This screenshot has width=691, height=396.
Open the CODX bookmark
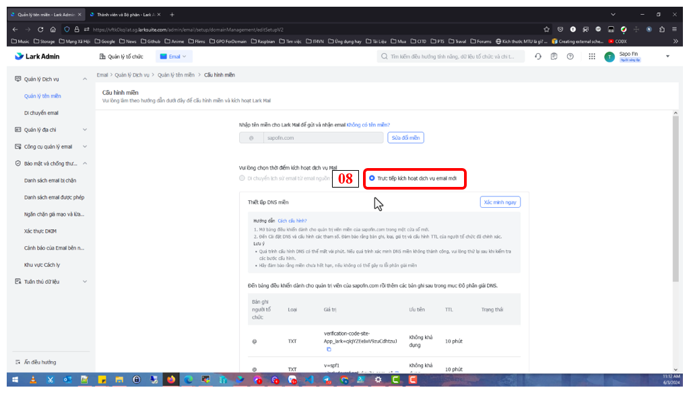click(x=618, y=42)
